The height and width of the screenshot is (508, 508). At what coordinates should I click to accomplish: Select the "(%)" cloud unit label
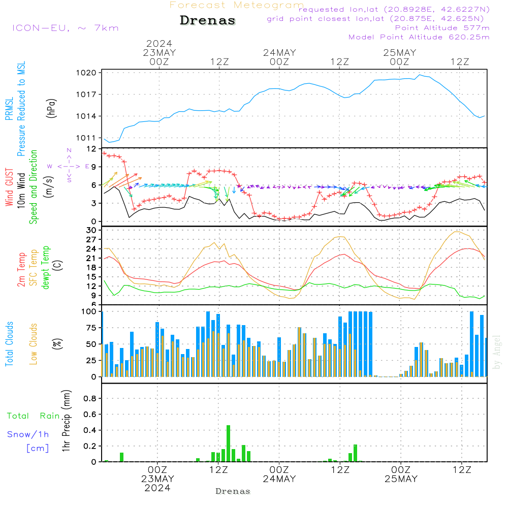57,343
